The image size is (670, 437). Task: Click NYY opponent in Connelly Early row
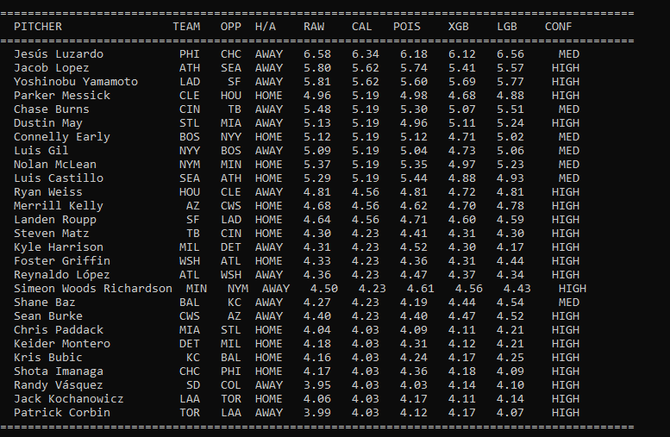[x=231, y=137]
